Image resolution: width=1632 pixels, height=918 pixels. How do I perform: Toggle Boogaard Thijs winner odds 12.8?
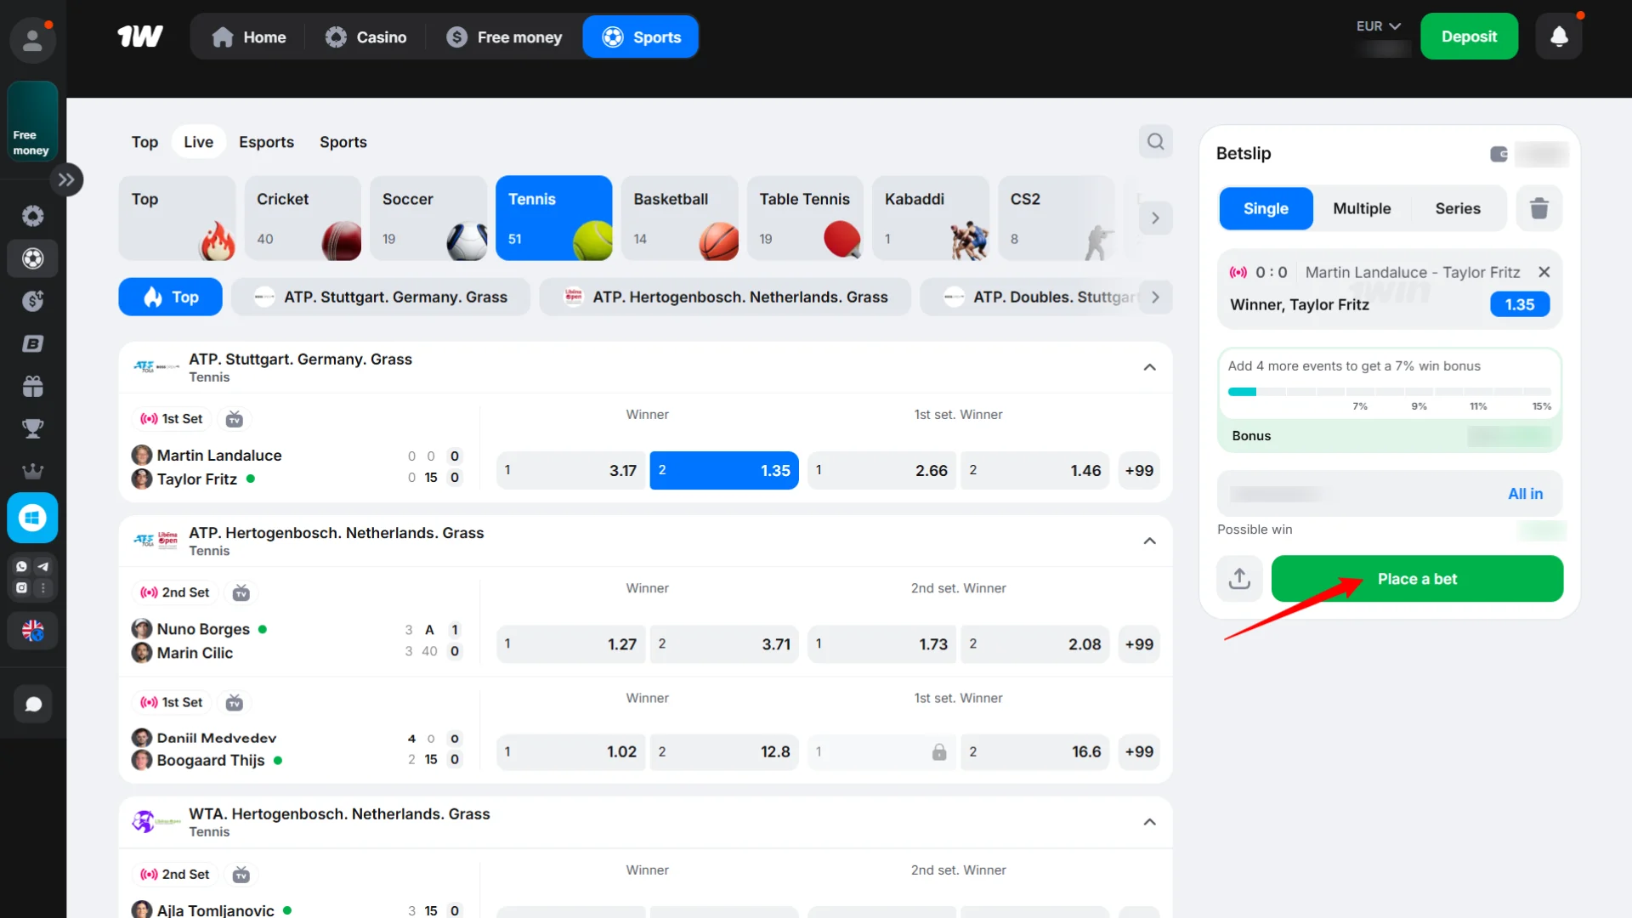tap(724, 751)
